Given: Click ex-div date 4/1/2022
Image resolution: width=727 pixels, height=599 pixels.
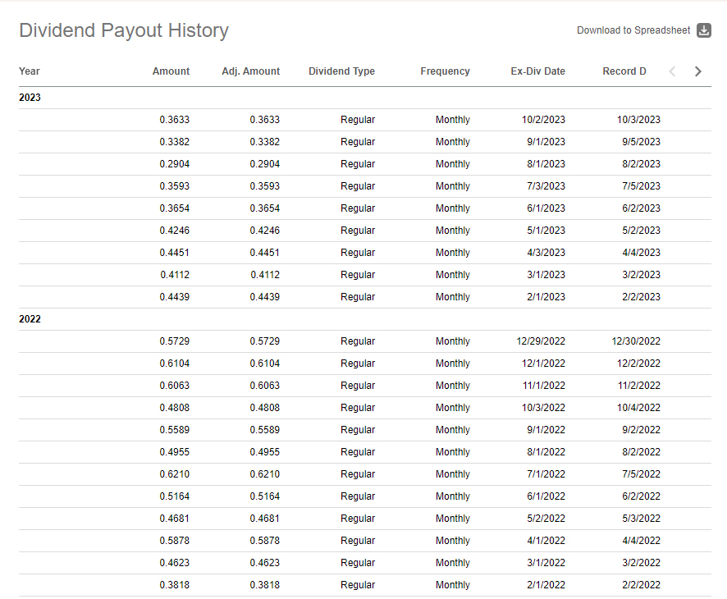Looking at the screenshot, I should coord(546,541).
